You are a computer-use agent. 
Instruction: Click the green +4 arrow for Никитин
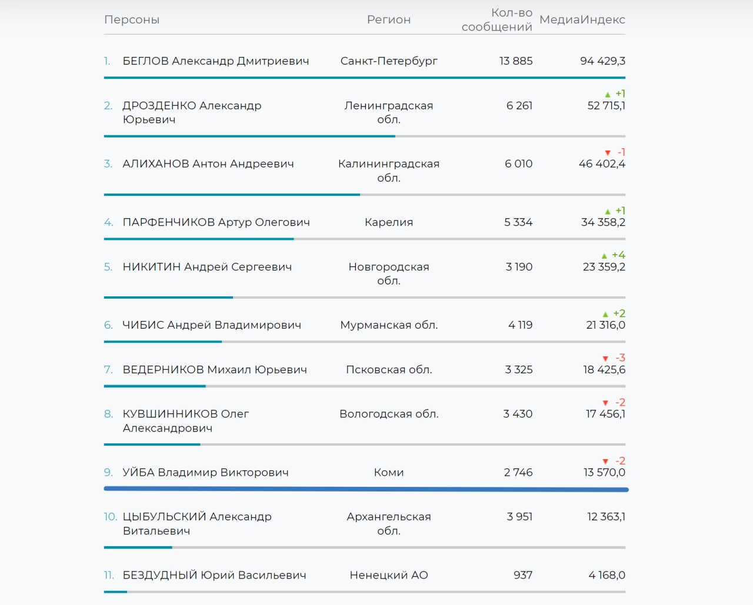click(x=604, y=256)
